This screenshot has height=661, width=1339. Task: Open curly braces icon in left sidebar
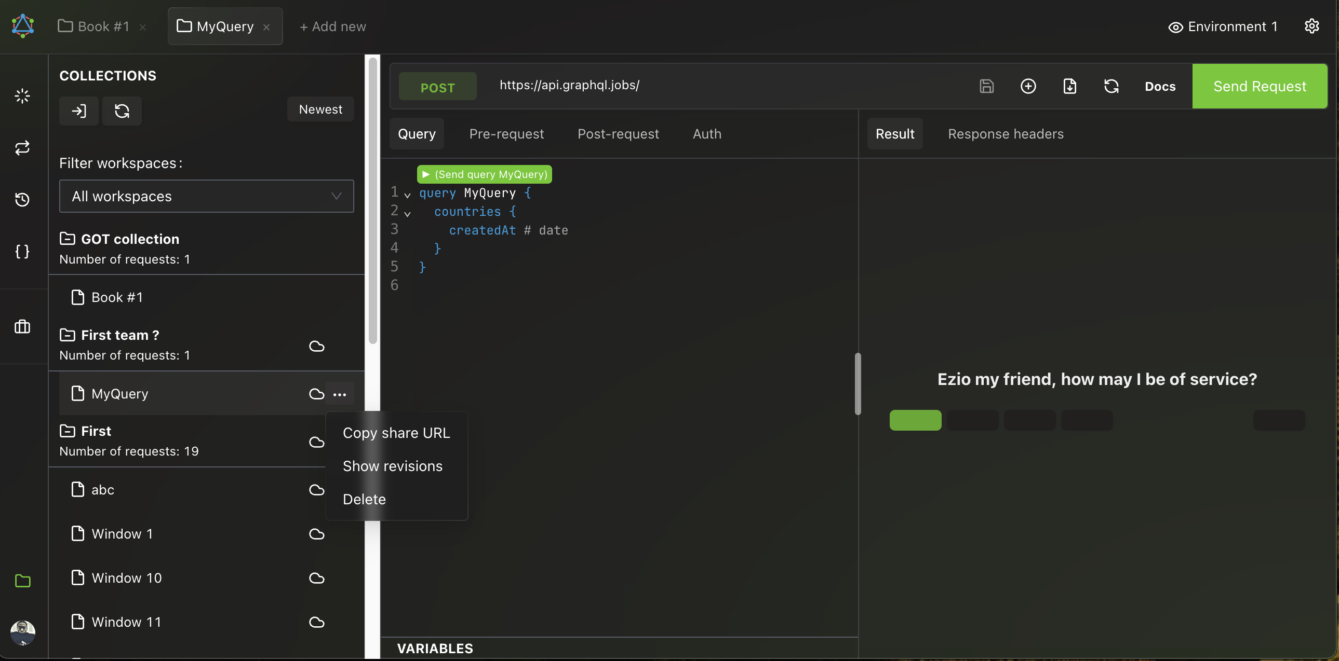pyautogui.click(x=22, y=251)
